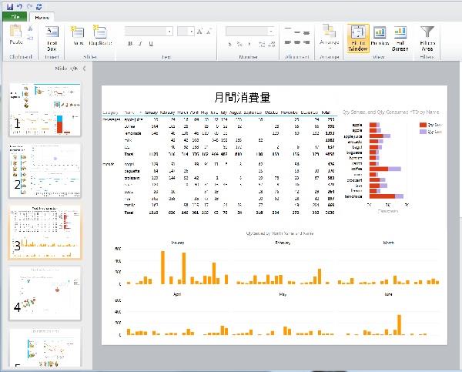Viewport: 462px width, 372px height.
Task: Click the lemonade row name in table
Action: coord(132,133)
